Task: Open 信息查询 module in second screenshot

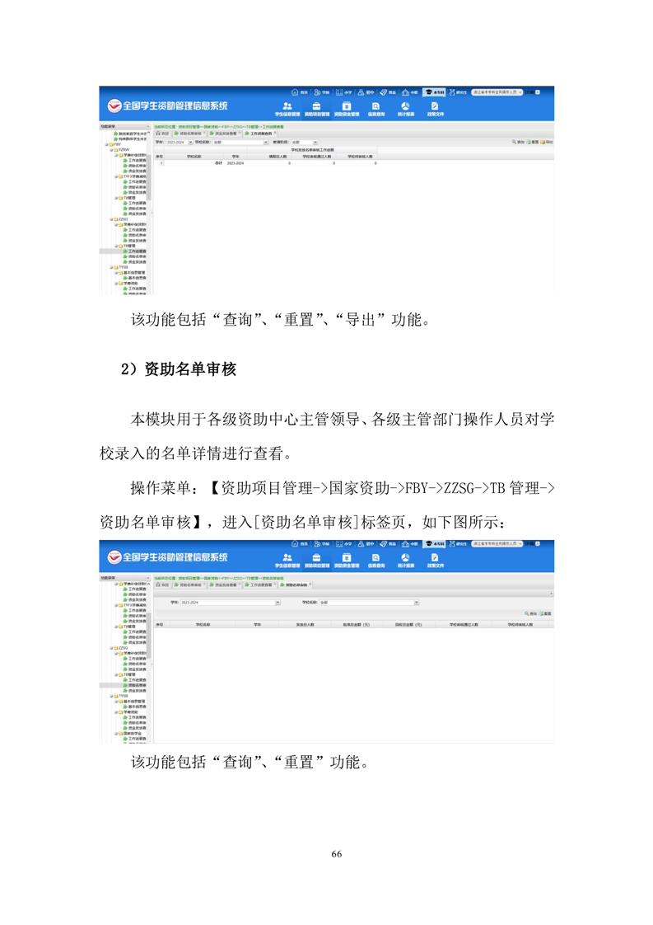Action: coord(376,561)
